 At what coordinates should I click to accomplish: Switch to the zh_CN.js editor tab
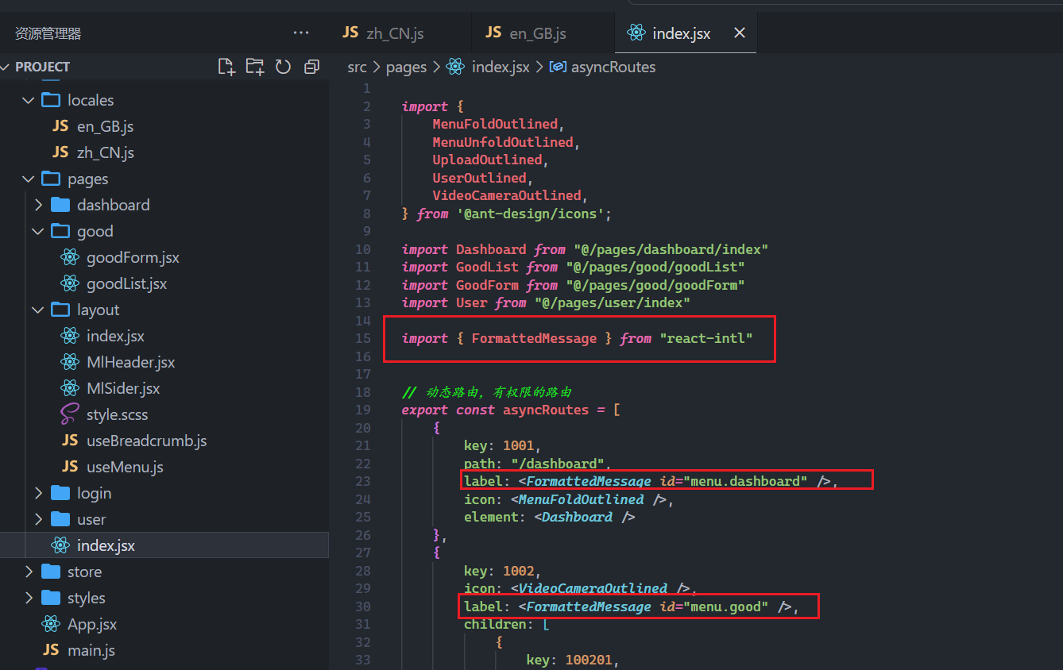point(395,33)
